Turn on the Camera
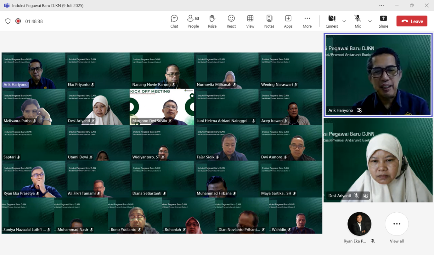 click(x=332, y=21)
